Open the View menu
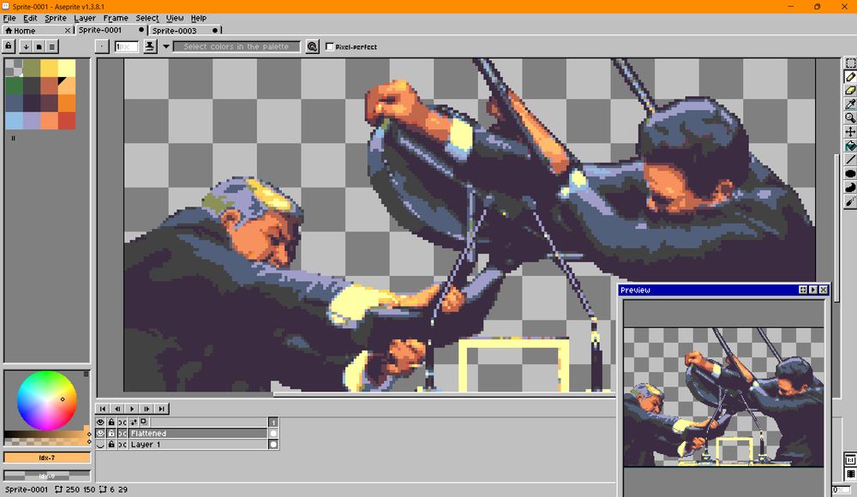Viewport: 857px width, 497px height. (x=175, y=18)
